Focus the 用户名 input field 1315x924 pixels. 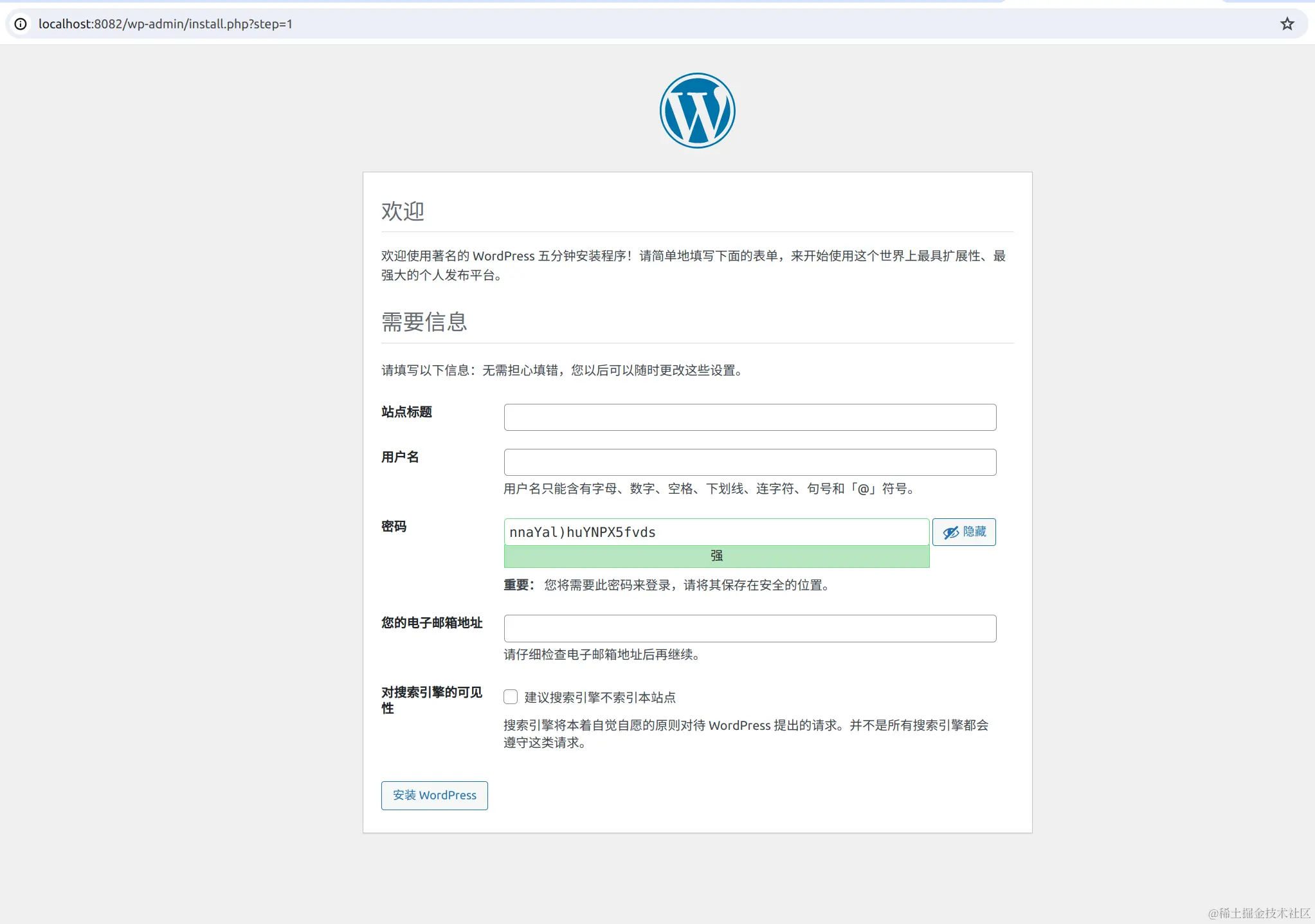(x=750, y=462)
